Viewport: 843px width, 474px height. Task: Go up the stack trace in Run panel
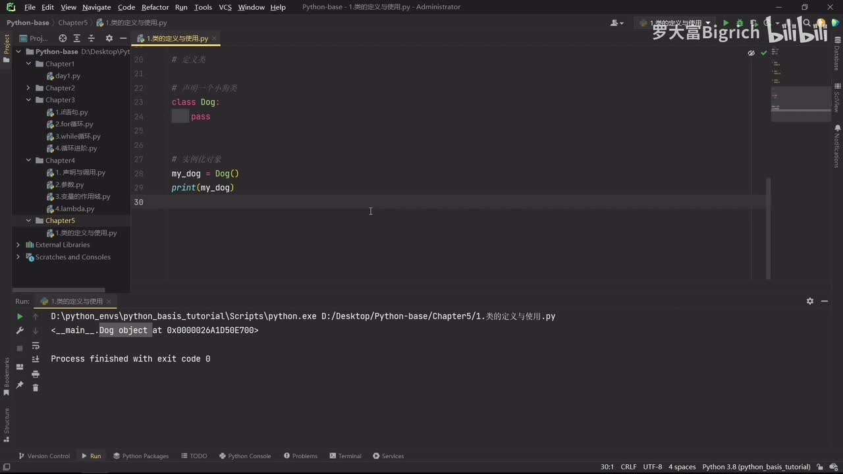(36, 317)
